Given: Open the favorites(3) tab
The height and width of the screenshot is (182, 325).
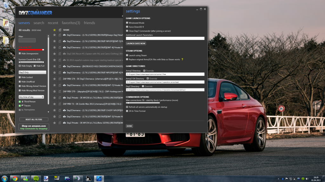Looking at the screenshot, I should [x=71, y=23].
